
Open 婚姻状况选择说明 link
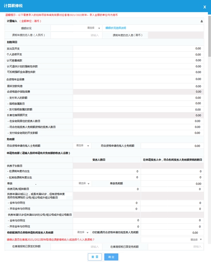coord(116,28)
